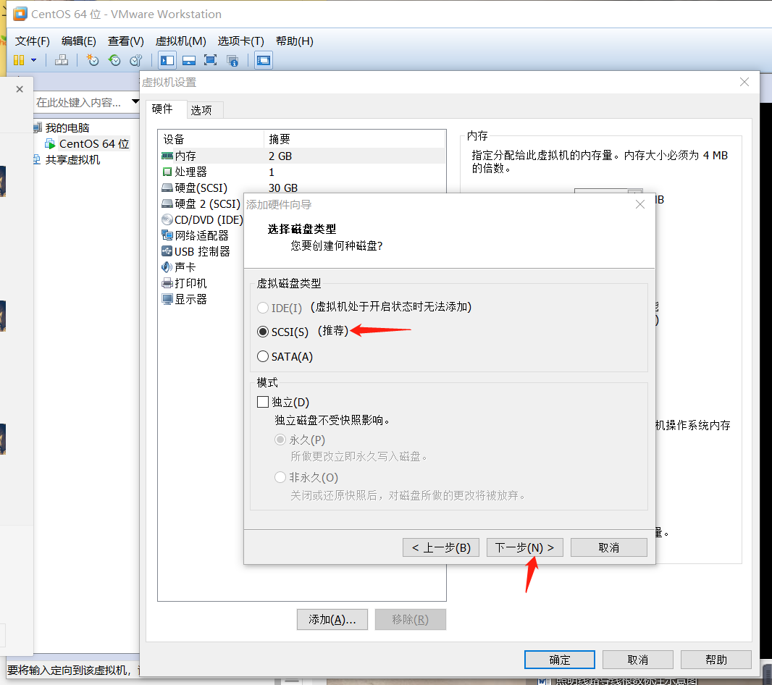The width and height of the screenshot is (772, 685).
Task: Click the 30 GB hard disk summary value
Action: point(283,188)
